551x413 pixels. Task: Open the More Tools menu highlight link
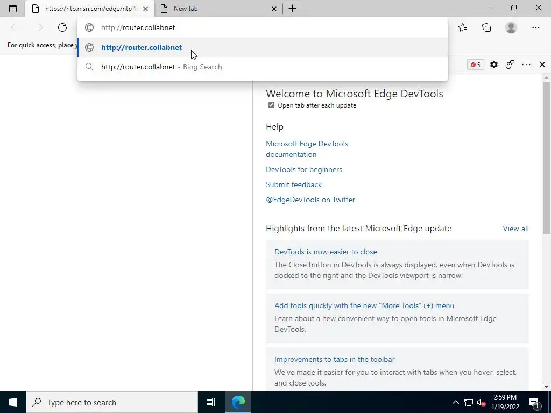364,305
